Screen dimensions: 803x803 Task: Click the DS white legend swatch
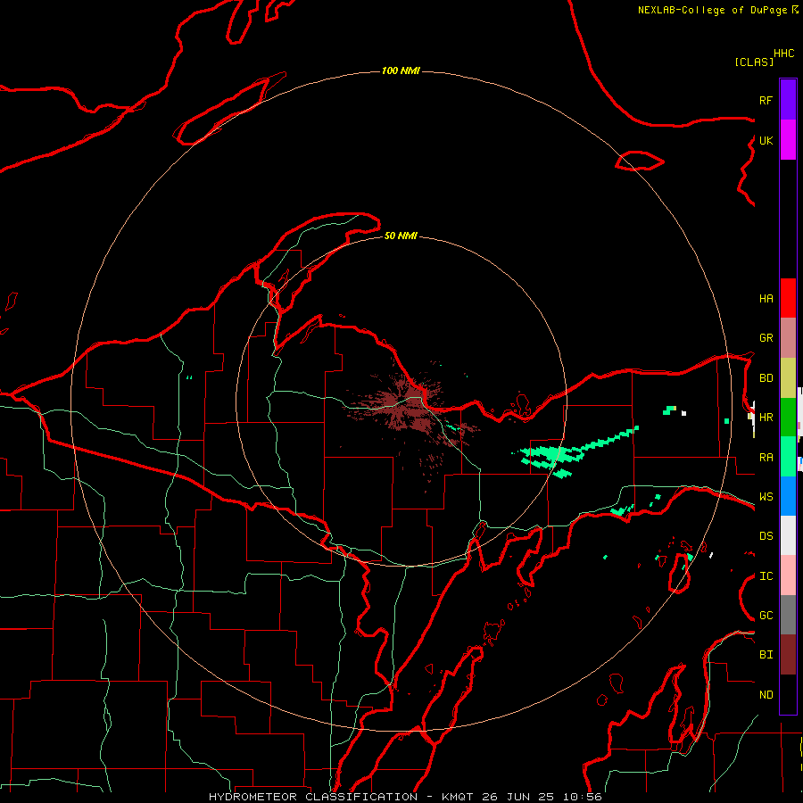click(x=788, y=535)
